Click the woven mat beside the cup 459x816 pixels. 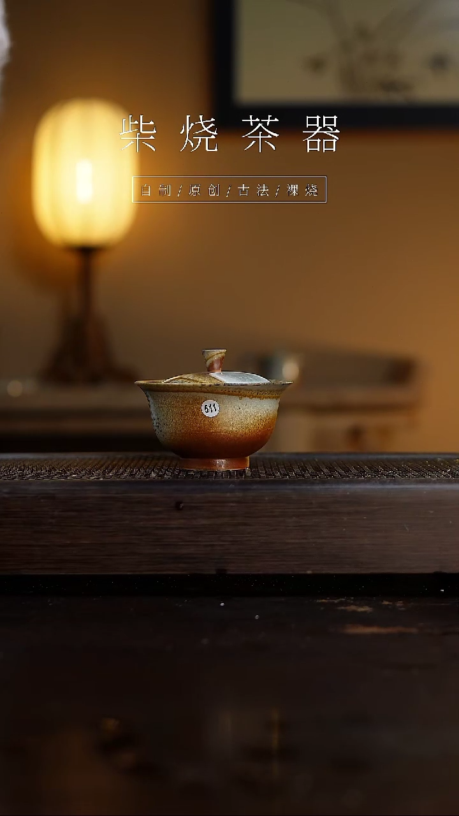[x=357, y=467]
